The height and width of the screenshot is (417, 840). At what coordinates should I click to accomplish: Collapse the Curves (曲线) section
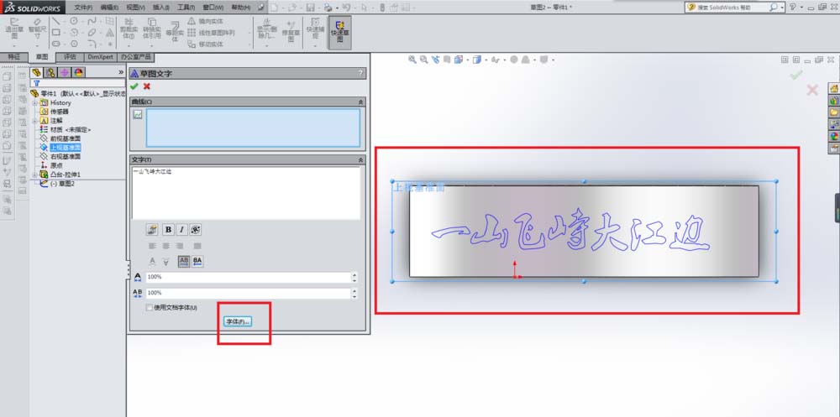pos(360,102)
